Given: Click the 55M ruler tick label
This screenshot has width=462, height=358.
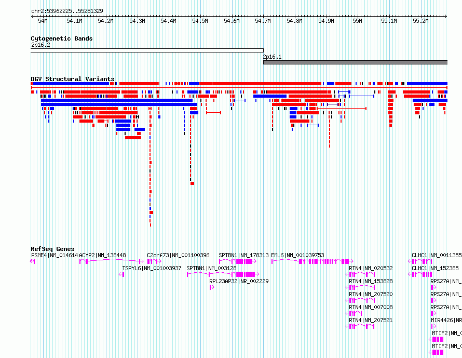Looking at the screenshot, I should pyautogui.click(x=358, y=21).
